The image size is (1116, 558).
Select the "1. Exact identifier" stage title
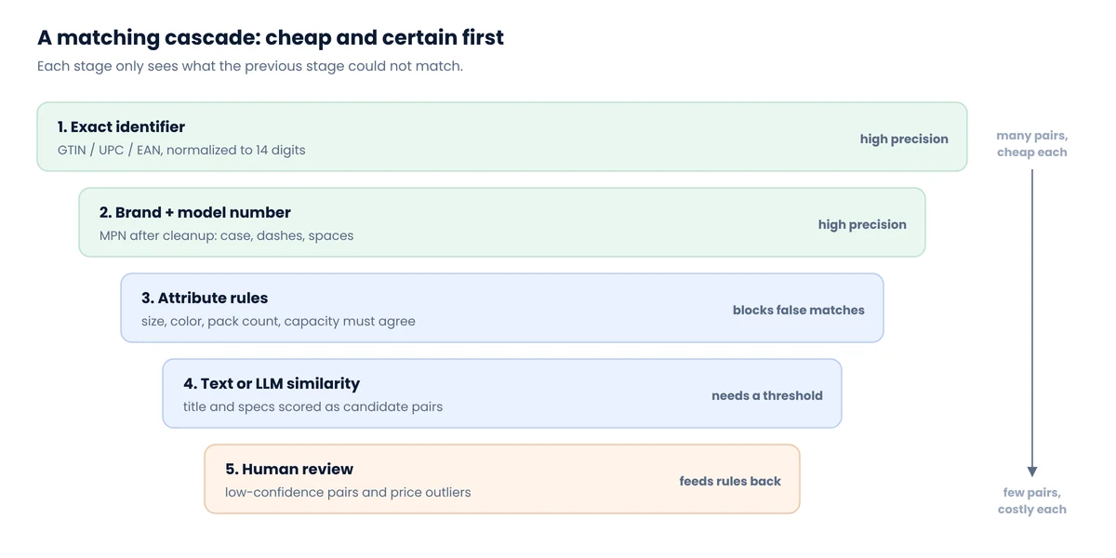pos(121,126)
